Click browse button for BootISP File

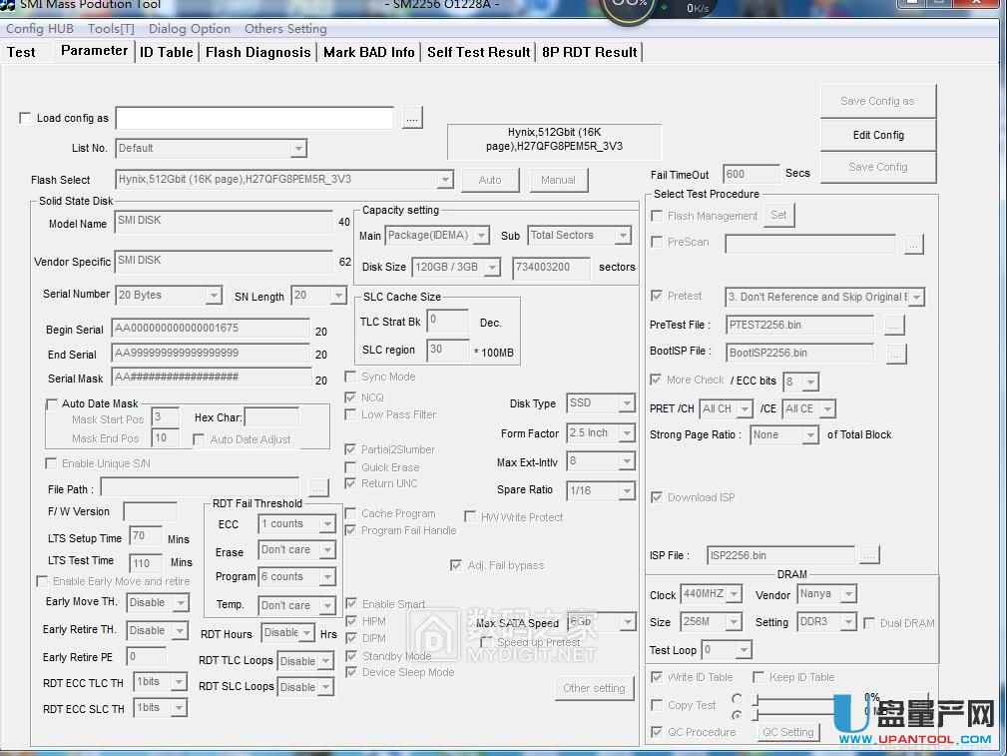tap(895, 353)
